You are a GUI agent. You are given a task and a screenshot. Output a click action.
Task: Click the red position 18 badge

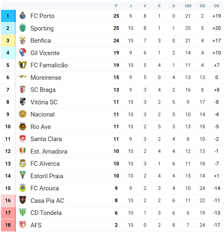(x=8, y=225)
